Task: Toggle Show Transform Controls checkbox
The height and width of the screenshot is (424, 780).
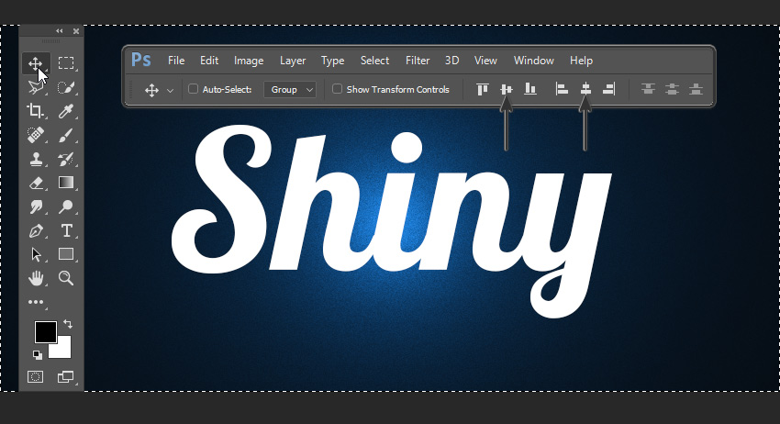Action: coord(337,89)
